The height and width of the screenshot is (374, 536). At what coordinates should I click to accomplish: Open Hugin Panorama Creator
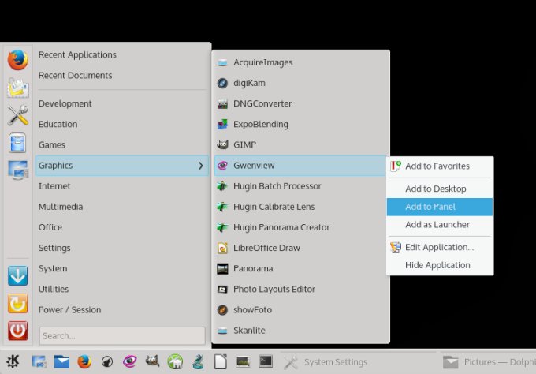pos(300,227)
